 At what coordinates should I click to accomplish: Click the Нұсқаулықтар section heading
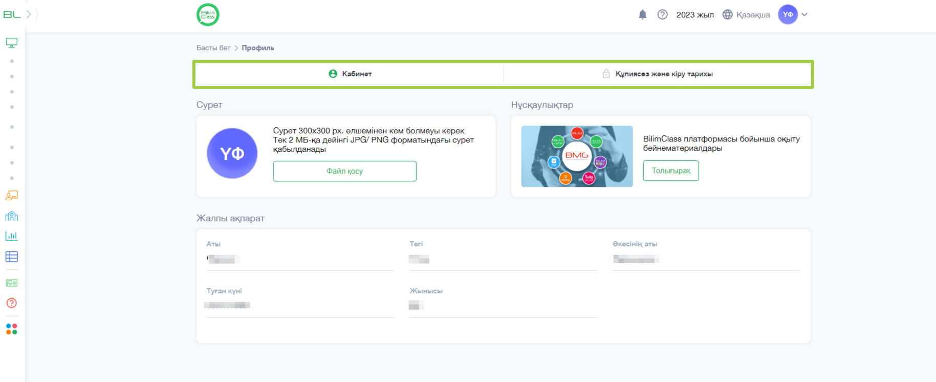(x=542, y=105)
